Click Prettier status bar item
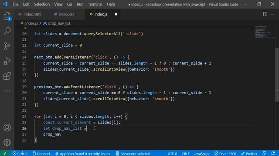The height and width of the screenshot is (156, 279). [249, 153]
